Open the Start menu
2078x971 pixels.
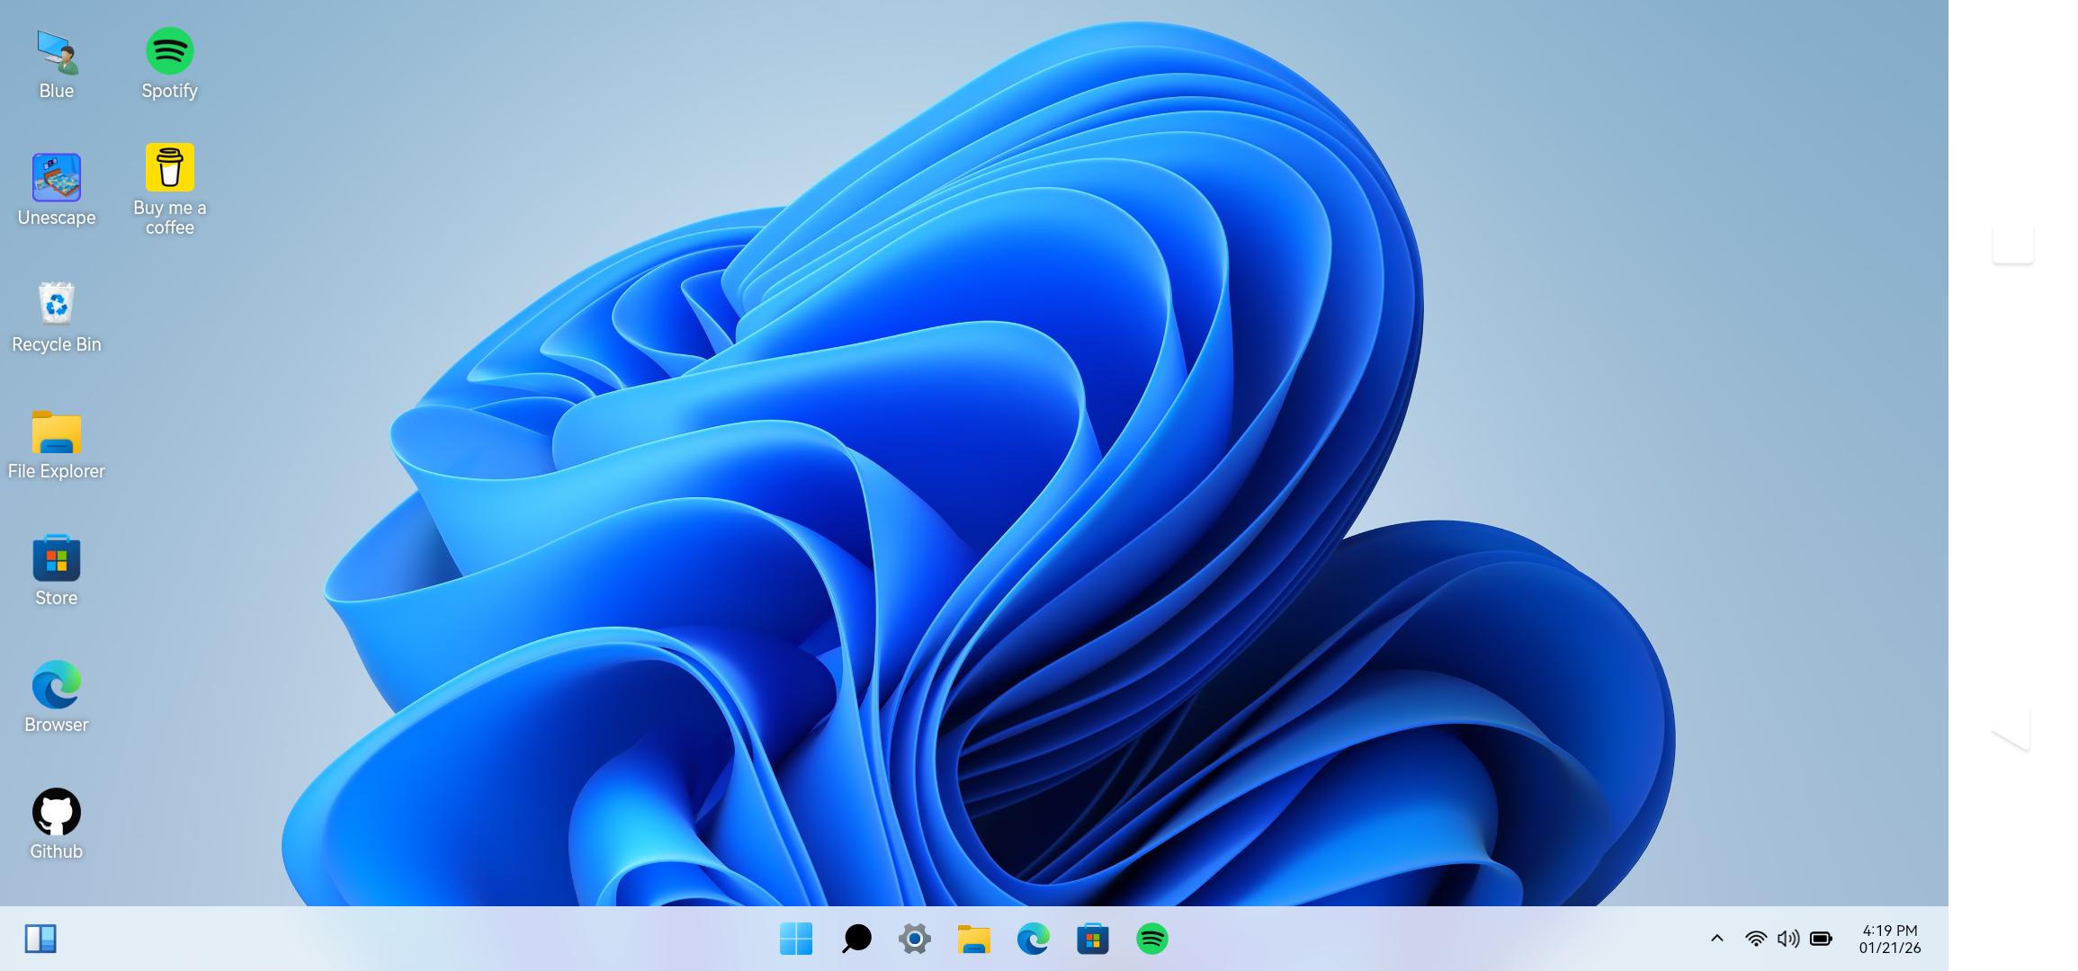pos(795,939)
